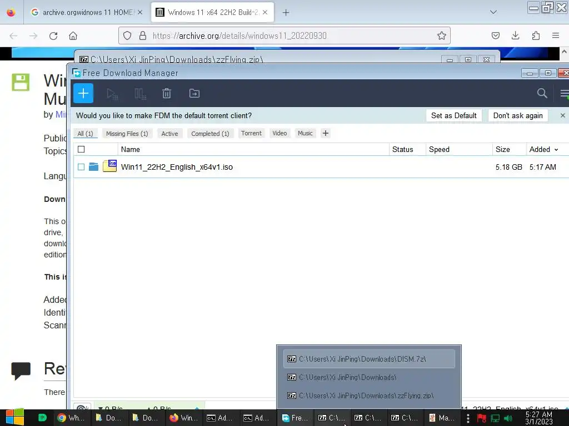Viewport: 569px width, 426px height.
Task: Click the Pause downloads toolbar icon
Action: [140, 94]
